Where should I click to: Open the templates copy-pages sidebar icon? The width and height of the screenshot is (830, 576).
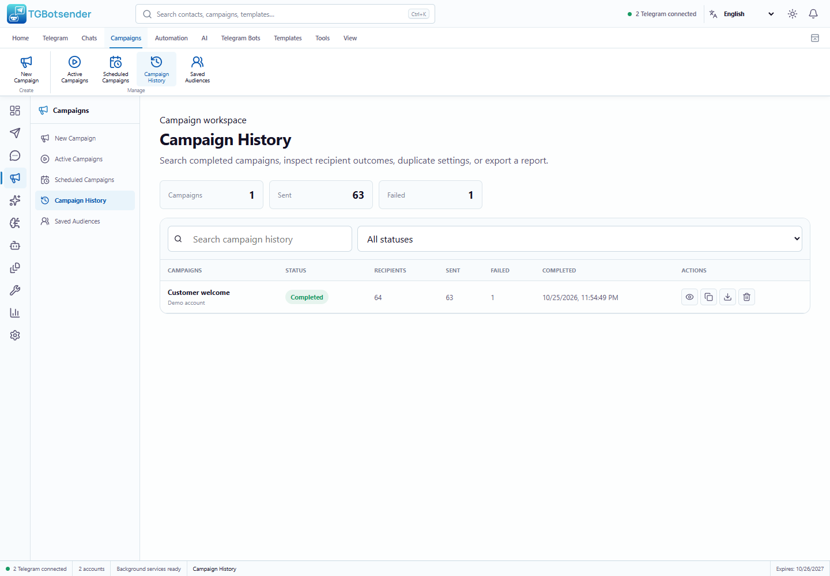[15, 268]
